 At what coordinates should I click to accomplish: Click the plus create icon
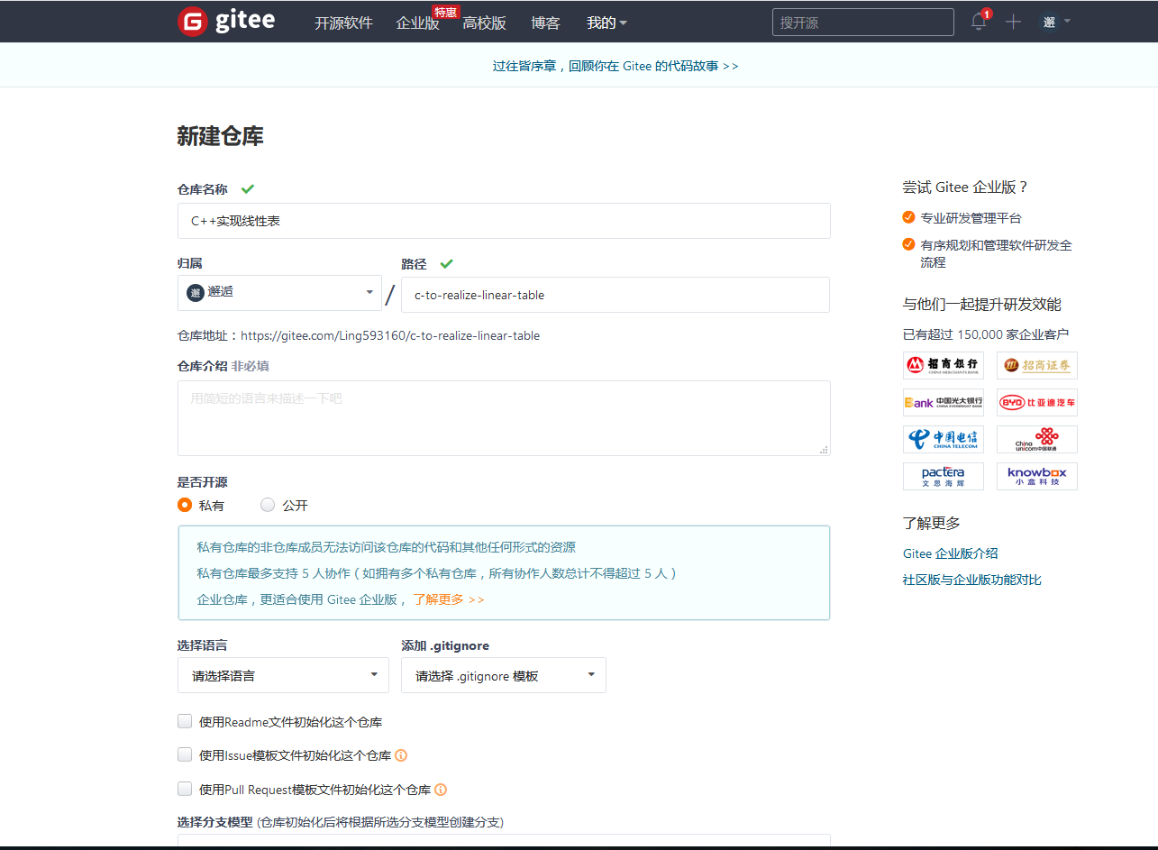tap(1014, 22)
